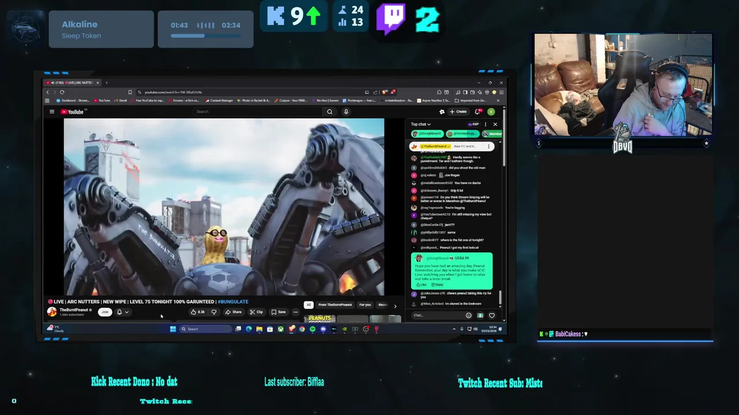Open a new browser tab
Screen dimensions: 739x415
tap(106, 82)
